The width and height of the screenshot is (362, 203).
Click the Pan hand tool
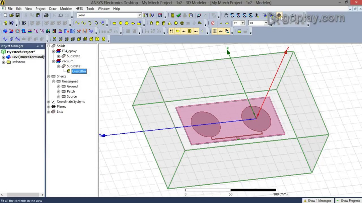(x=226, y=15)
